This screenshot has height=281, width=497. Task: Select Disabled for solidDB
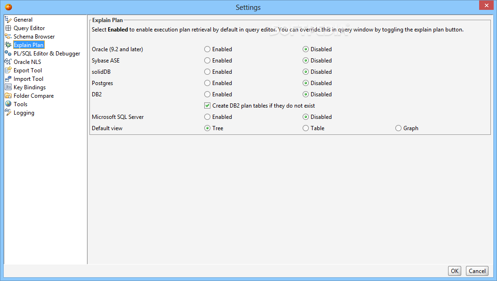pyautogui.click(x=305, y=72)
